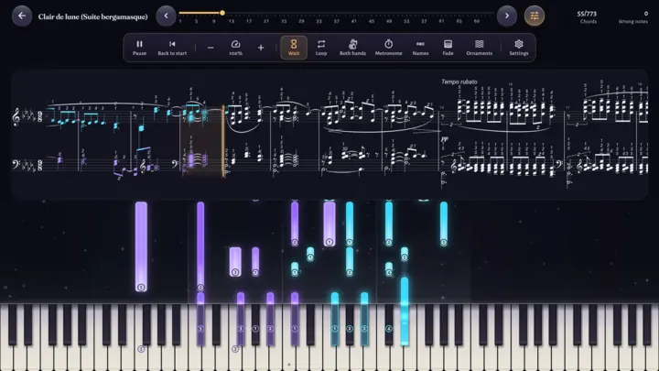Click the 9/8 time signature on bass staff
Image resolution: width=659 pixels, height=371 pixels.
(40, 165)
